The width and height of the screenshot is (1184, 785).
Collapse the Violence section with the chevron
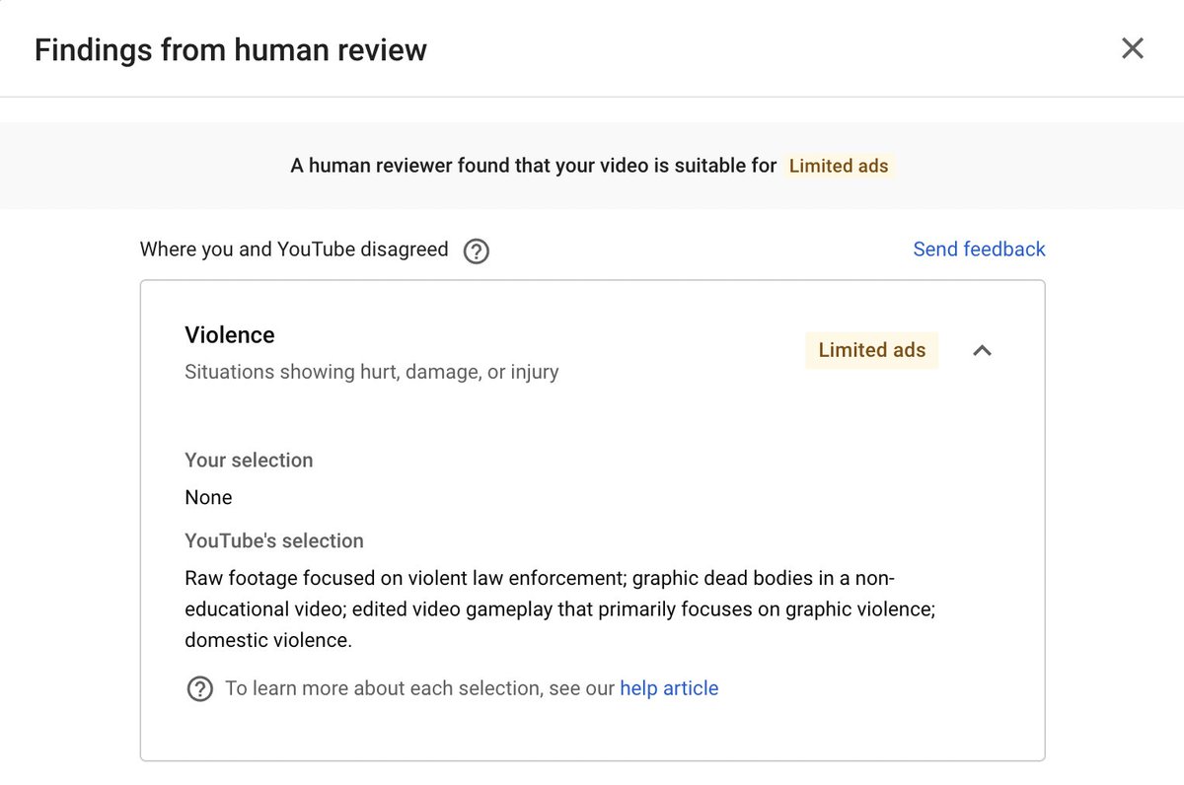[x=982, y=350]
